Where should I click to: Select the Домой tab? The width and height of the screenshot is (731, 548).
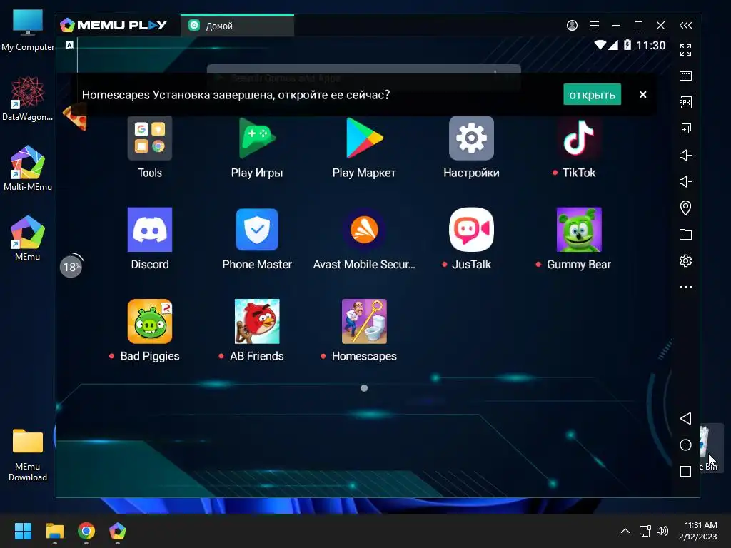point(237,26)
